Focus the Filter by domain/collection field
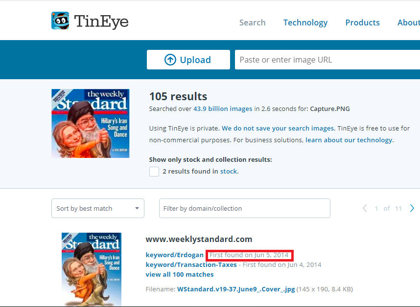 click(245, 208)
